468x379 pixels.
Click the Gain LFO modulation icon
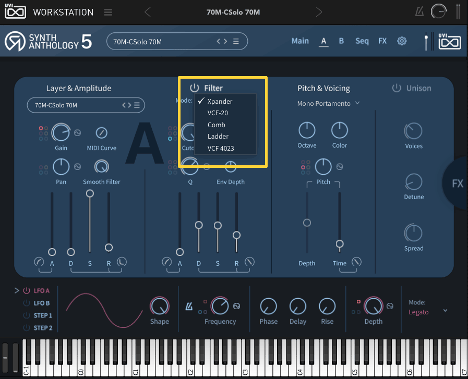pyautogui.click(x=77, y=133)
